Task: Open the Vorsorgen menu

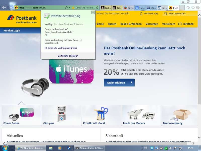Action: [152, 24]
